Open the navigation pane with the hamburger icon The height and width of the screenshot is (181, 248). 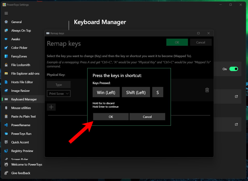[x=6, y=13]
